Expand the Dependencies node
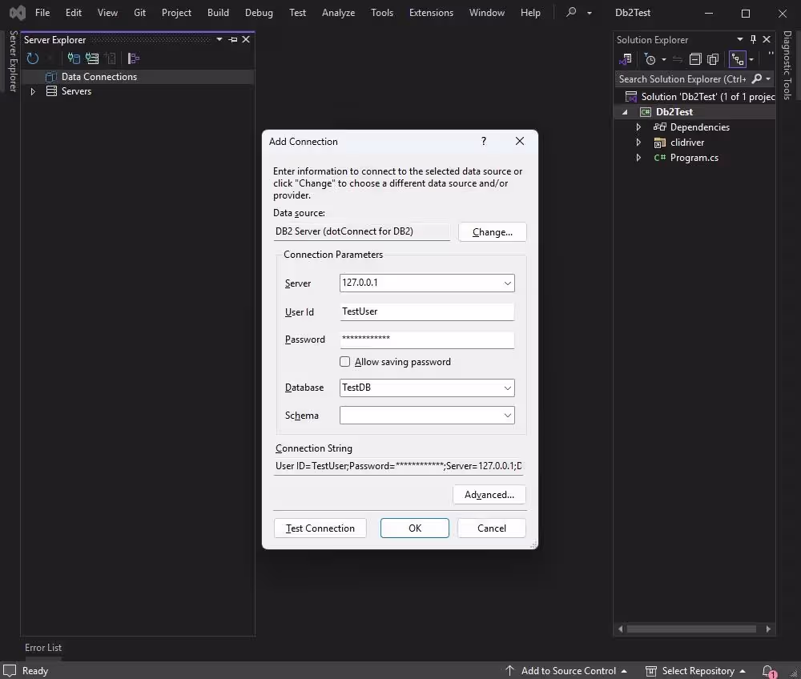The image size is (801, 679). click(638, 127)
